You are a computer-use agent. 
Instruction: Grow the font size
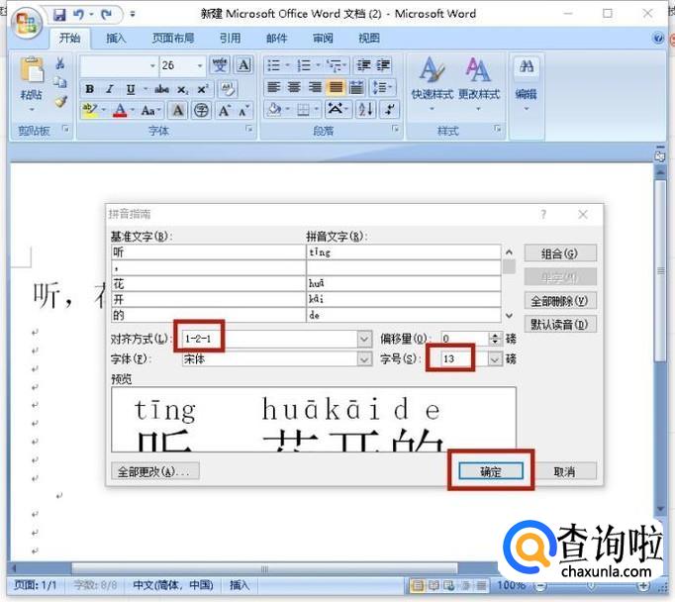(224, 111)
